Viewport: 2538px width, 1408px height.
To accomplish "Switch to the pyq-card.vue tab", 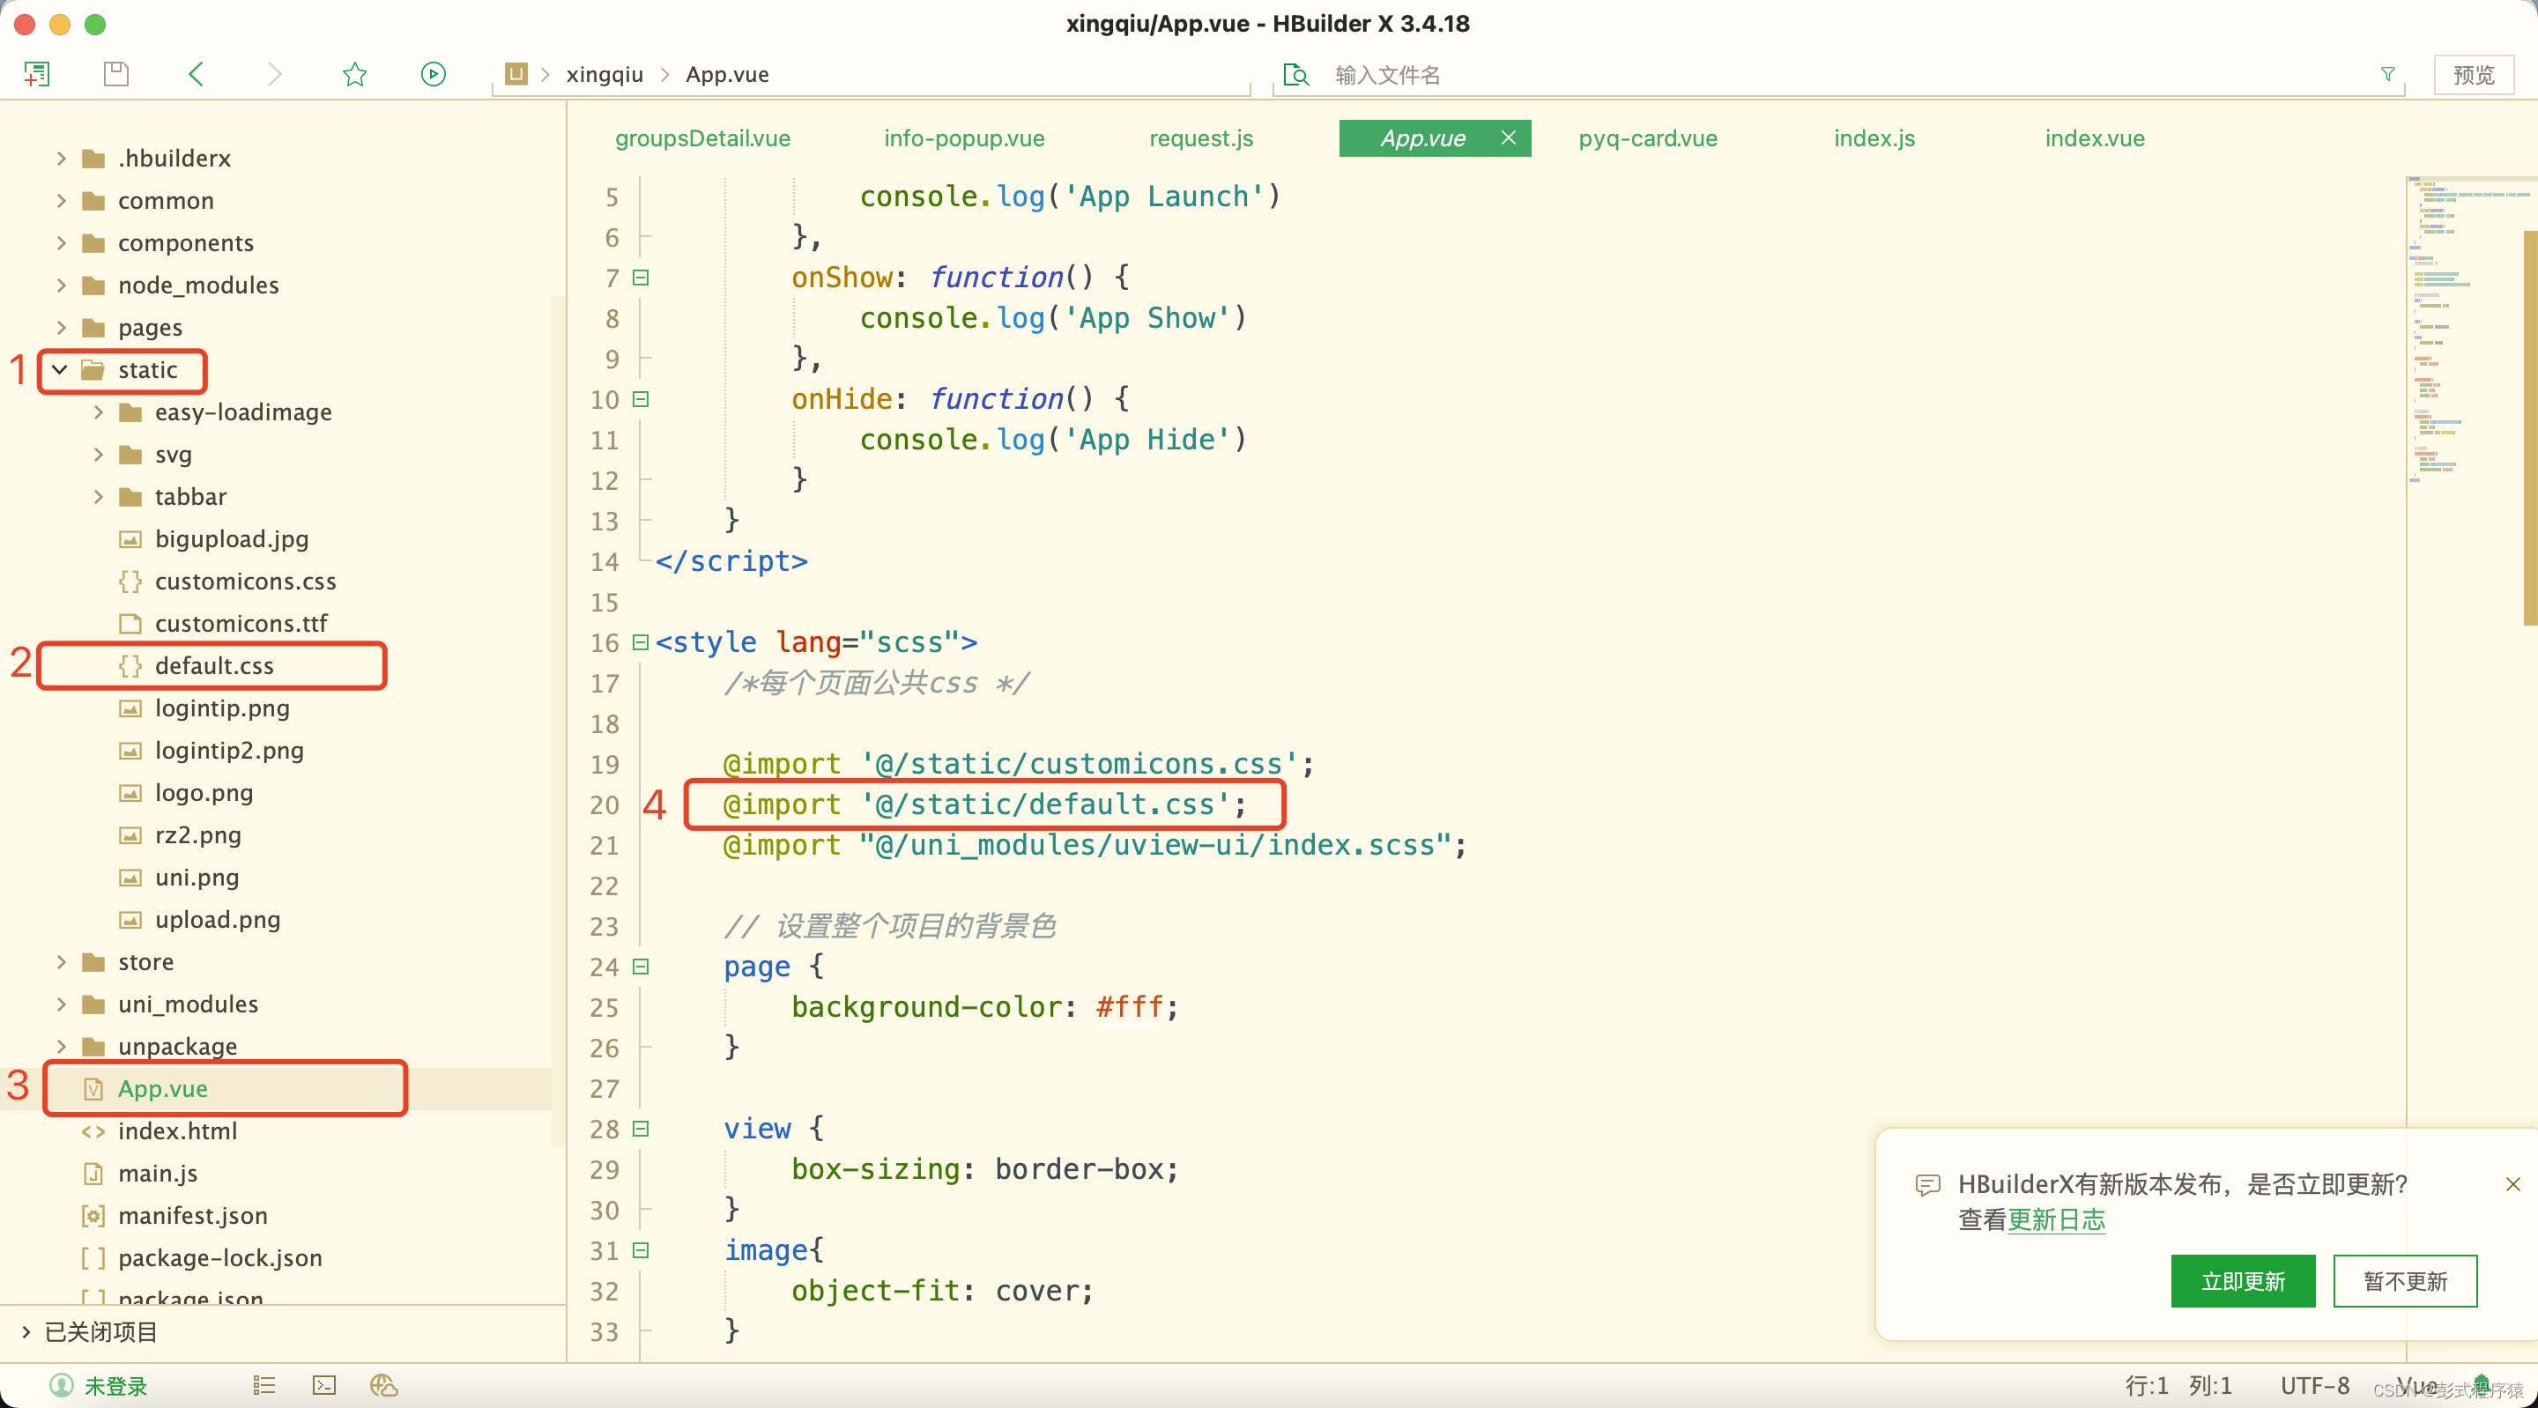I will [x=1647, y=139].
